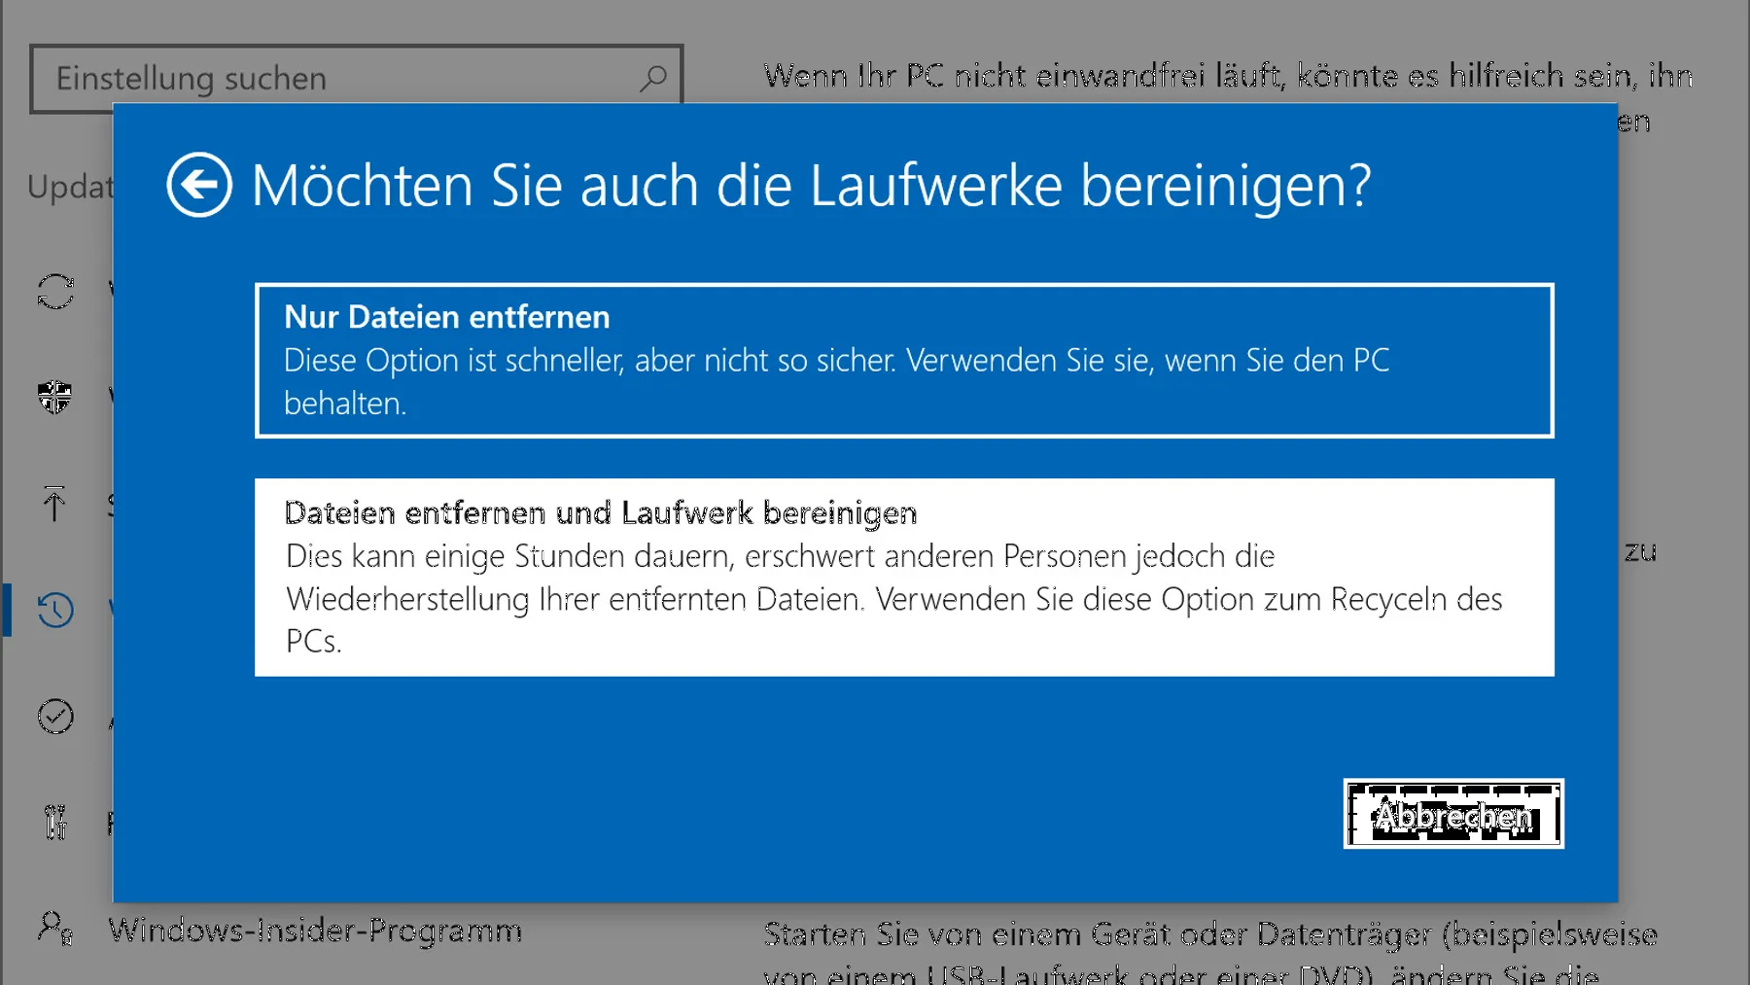This screenshot has width=1750, height=985.
Task: Click the sidebar selection indicator bar
Action: [5, 611]
